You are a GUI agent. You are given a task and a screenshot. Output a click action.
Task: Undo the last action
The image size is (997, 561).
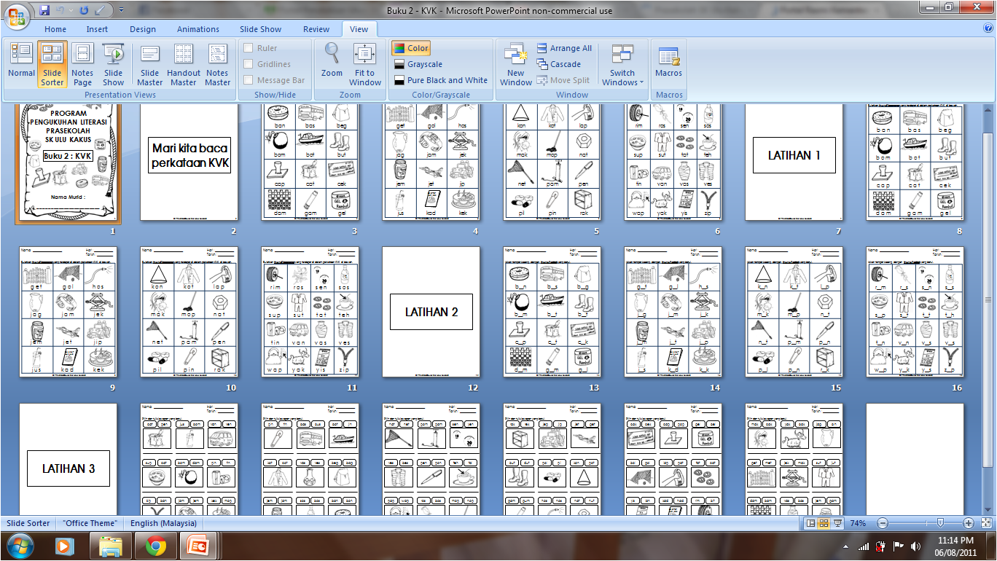[x=63, y=10]
